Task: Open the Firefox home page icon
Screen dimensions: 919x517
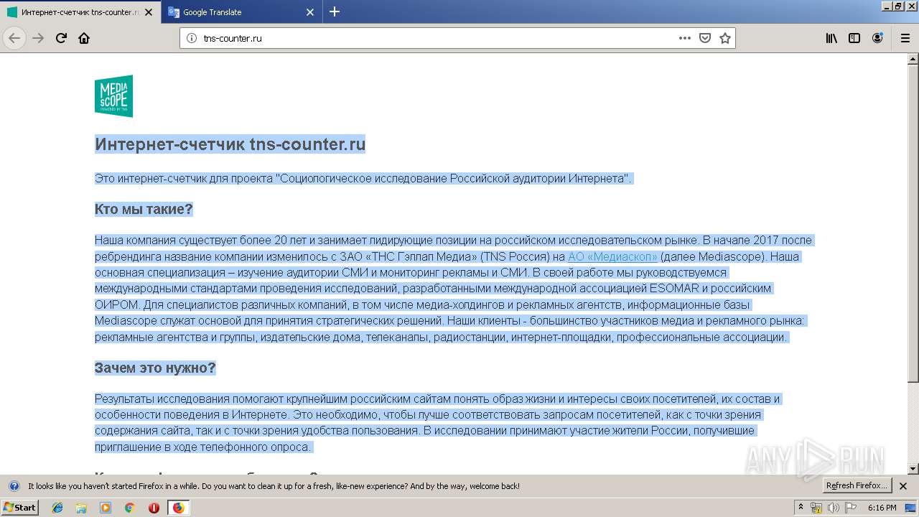Action: [x=84, y=38]
